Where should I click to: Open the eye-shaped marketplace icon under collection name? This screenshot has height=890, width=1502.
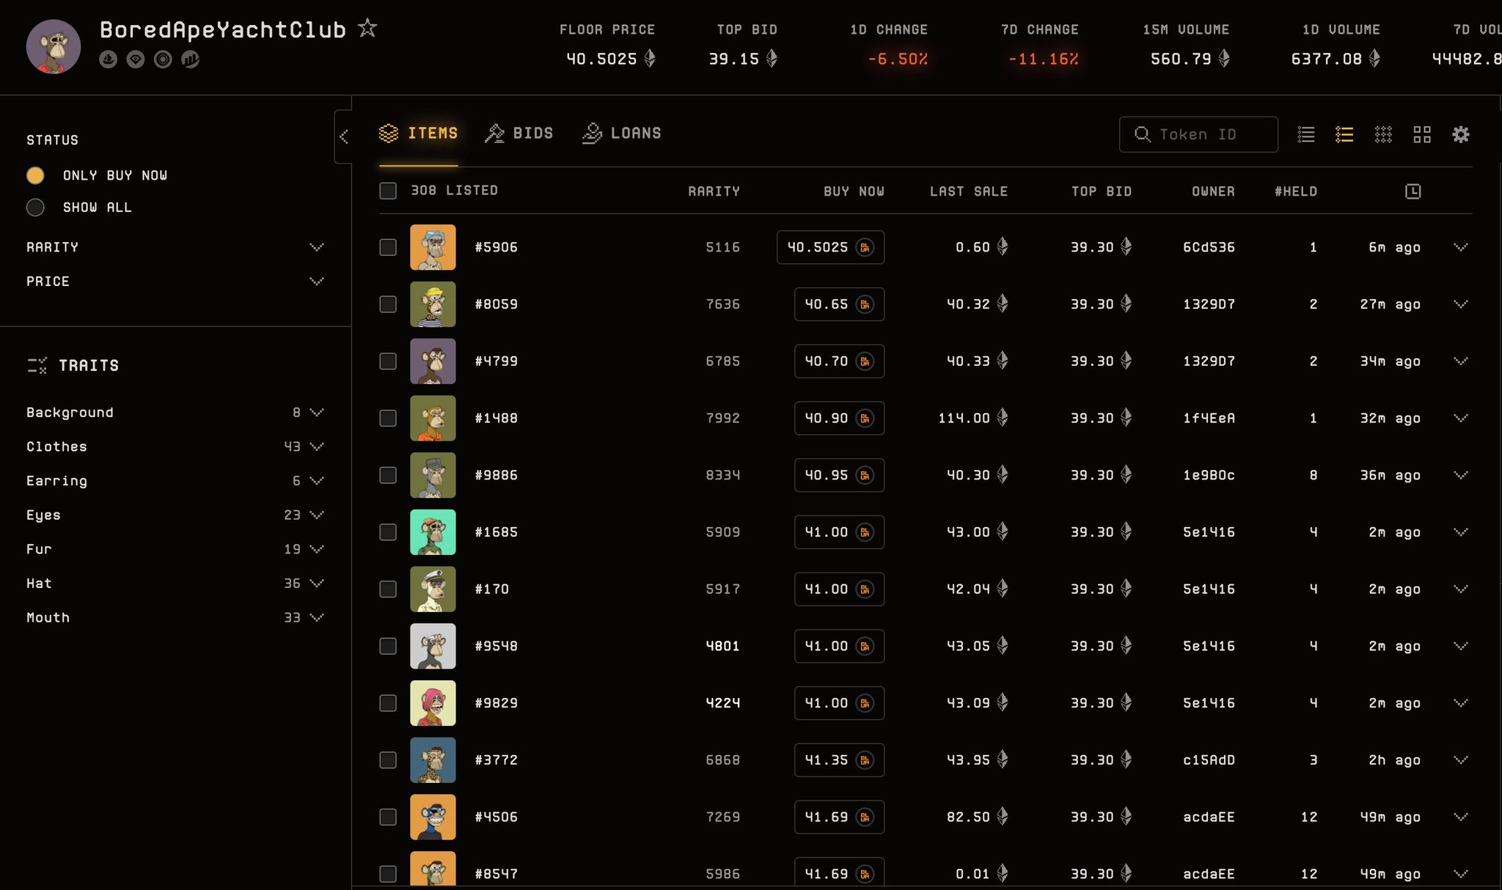136,59
